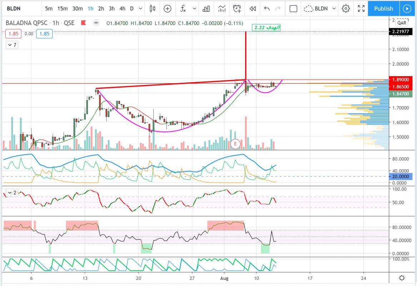Image resolution: width=417 pixels, height=286 pixels.
Task: Click the red 1.85 sell price button
Action: pyautogui.click(x=13, y=34)
